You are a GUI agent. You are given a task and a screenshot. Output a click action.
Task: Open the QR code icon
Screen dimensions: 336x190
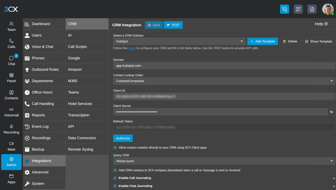coord(298,9)
